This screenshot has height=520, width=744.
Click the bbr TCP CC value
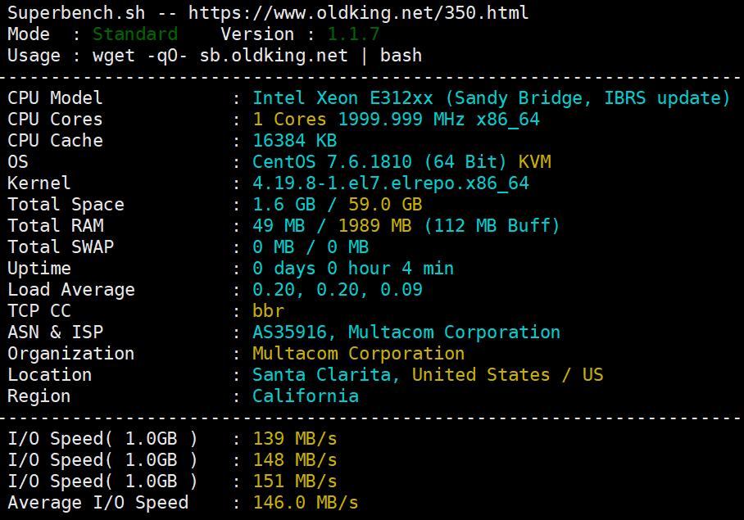268,311
